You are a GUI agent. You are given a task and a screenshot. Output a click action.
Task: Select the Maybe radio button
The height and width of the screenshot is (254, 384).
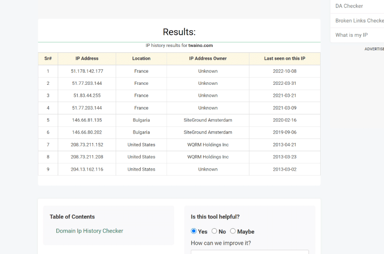point(233,231)
